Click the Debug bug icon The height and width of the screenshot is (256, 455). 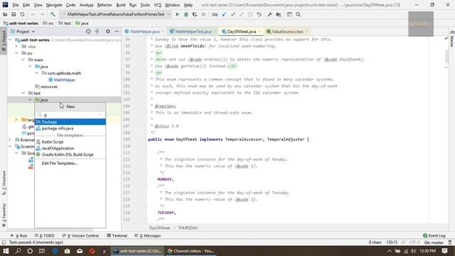(186, 14)
